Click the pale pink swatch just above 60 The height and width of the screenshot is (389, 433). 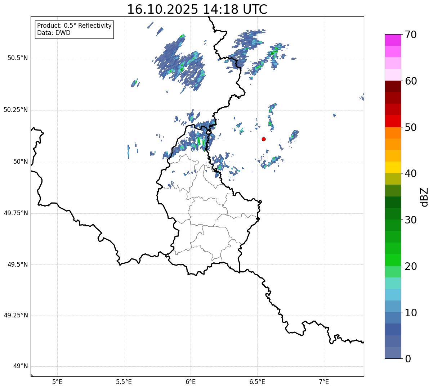click(393, 75)
